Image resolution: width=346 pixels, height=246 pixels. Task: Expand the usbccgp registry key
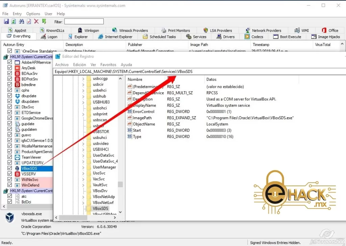[x=83, y=78]
